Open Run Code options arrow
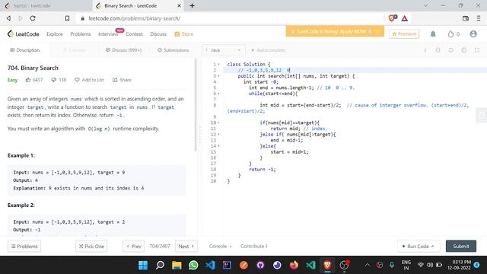The height and width of the screenshot is (274, 487). [x=432, y=246]
